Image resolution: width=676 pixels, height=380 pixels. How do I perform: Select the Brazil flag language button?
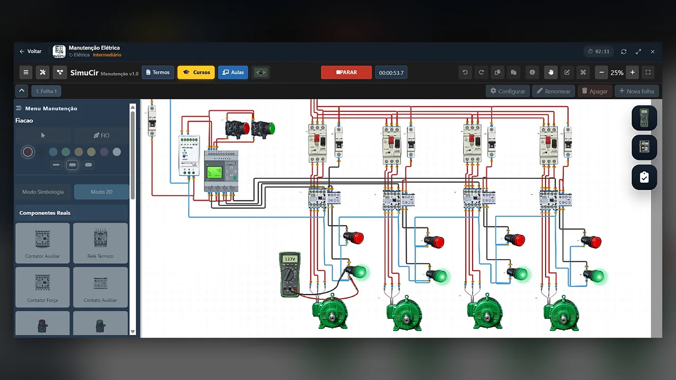click(x=260, y=72)
